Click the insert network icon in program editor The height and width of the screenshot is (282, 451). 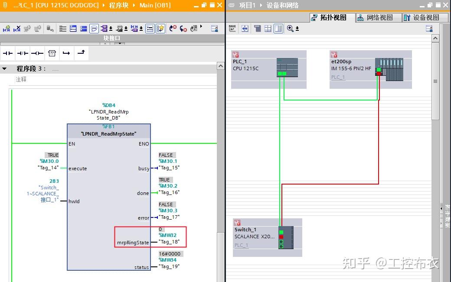click(6, 28)
